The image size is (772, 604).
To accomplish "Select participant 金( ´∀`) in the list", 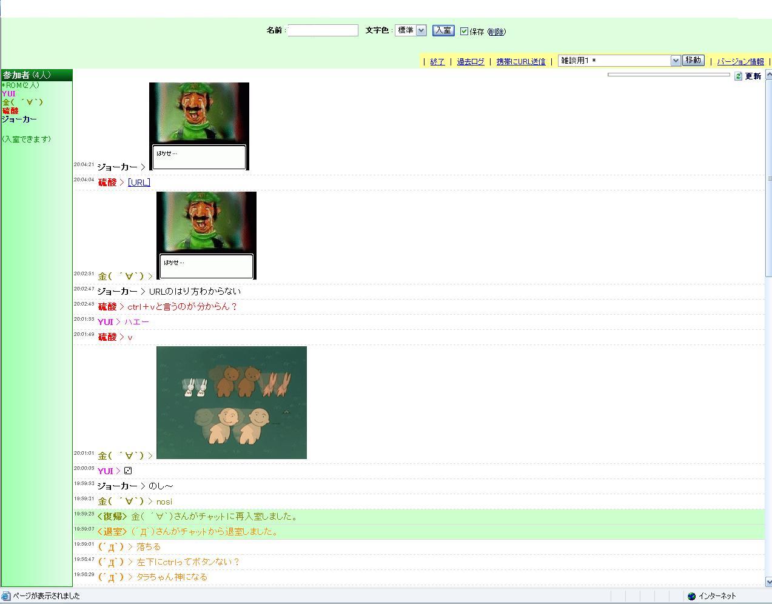I will 22,102.
